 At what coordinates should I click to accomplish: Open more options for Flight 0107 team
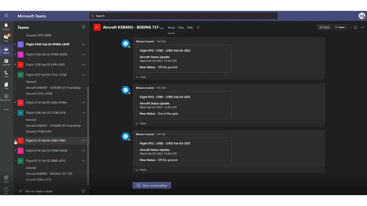[83, 75]
